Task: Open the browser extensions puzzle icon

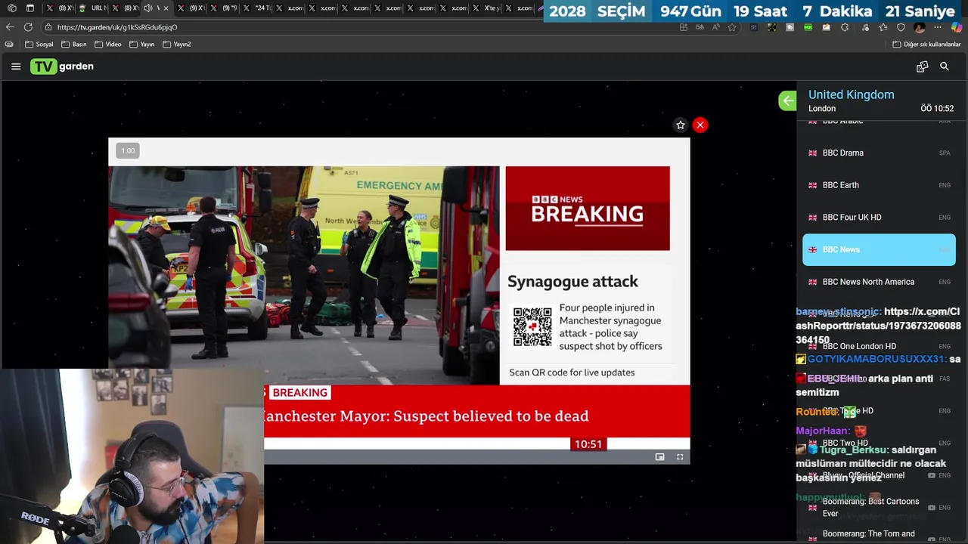Action: [x=845, y=27]
